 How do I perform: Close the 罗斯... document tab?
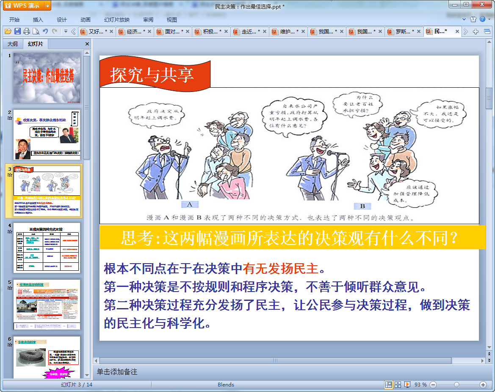(419, 31)
